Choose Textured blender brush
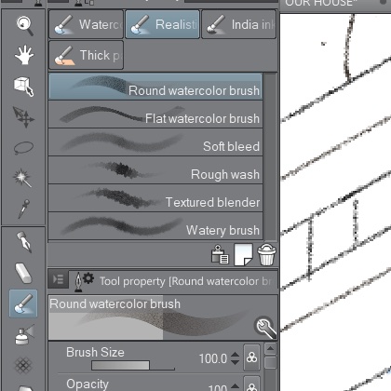The width and height of the screenshot is (391, 391). (155, 198)
